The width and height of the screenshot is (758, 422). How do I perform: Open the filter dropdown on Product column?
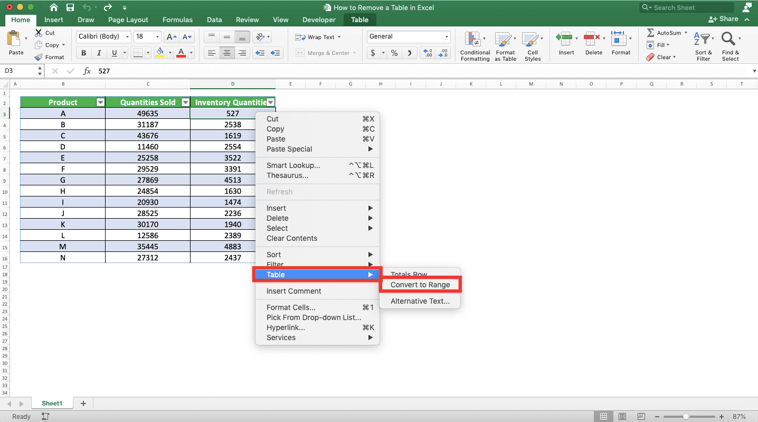(x=100, y=102)
